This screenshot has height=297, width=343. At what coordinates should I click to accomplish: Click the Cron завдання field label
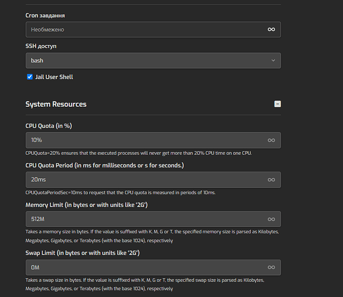point(45,15)
